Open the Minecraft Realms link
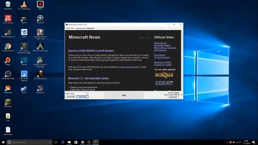The image size is (258, 145). pos(162,46)
